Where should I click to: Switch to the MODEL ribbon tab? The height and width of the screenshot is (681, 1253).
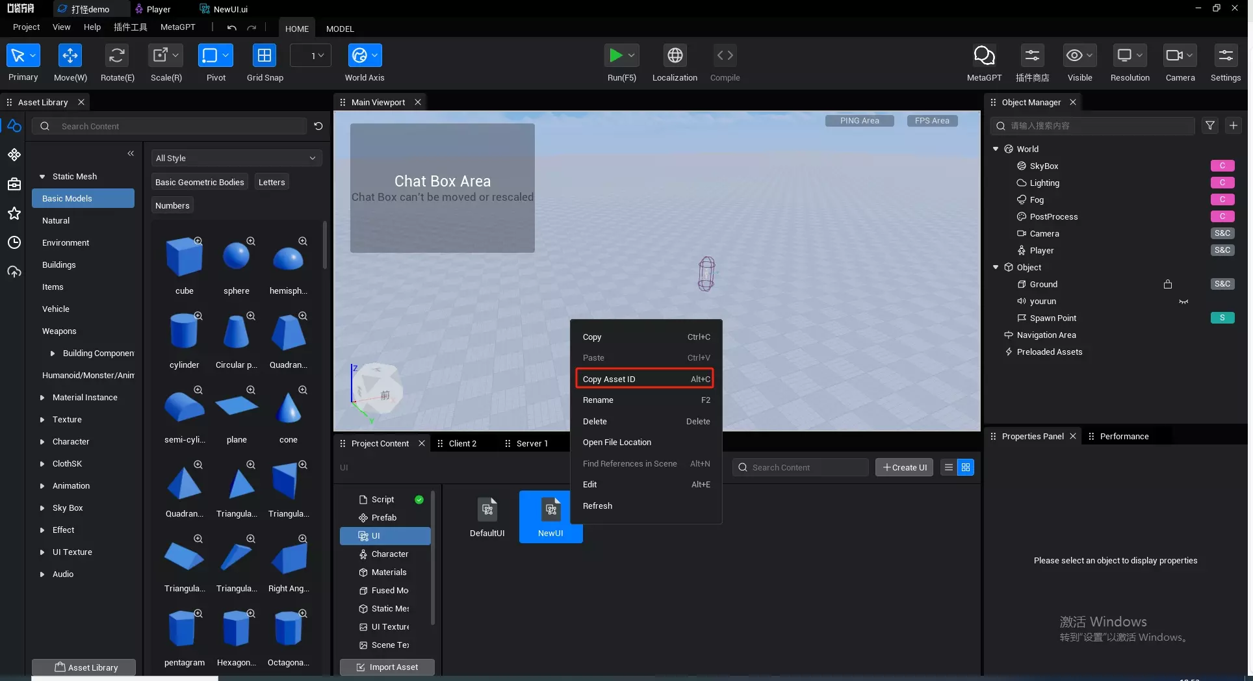(x=340, y=29)
